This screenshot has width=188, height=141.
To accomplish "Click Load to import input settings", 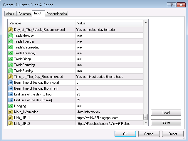I will point(166,113).
